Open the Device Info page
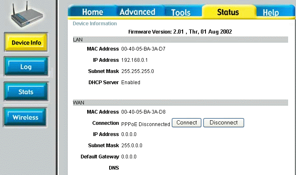 (x=26, y=43)
